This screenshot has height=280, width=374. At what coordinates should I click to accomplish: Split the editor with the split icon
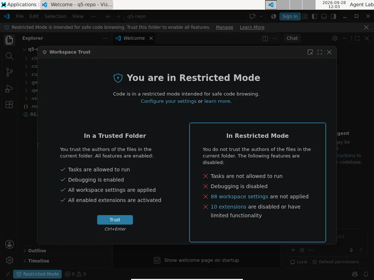pos(265,38)
